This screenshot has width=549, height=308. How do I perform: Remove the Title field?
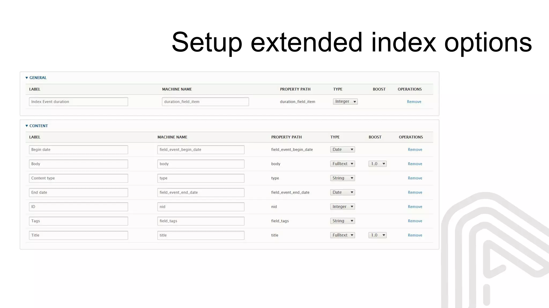click(x=415, y=235)
